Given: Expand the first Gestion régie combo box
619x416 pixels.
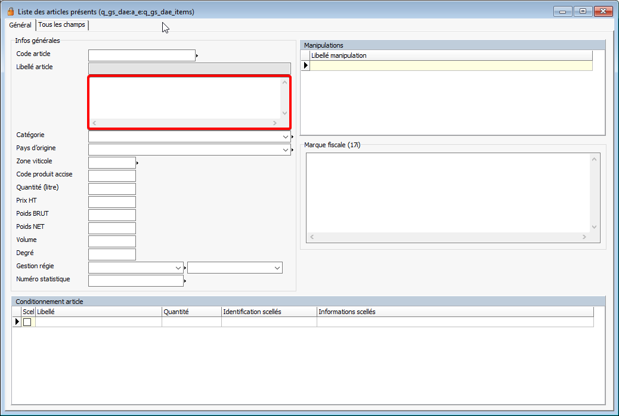Looking at the screenshot, I should (x=178, y=268).
